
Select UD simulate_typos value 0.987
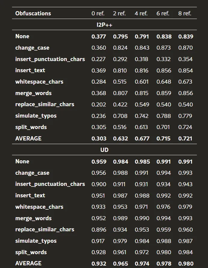[185, 241]
